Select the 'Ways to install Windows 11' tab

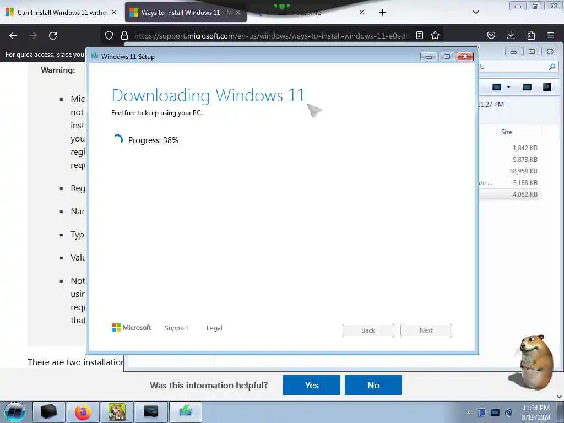(186, 13)
